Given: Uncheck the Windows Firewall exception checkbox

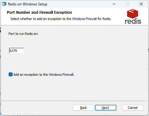Looking at the screenshot, I should pyautogui.click(x=10, y=75).
